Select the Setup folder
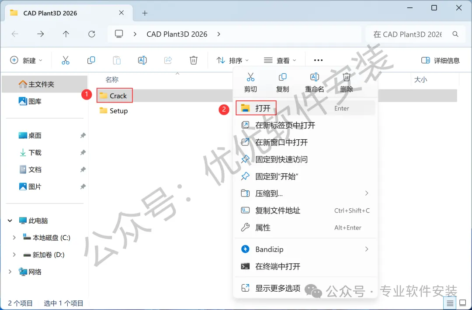This screenshot has height=310, width=472. (x=114, y=110)
